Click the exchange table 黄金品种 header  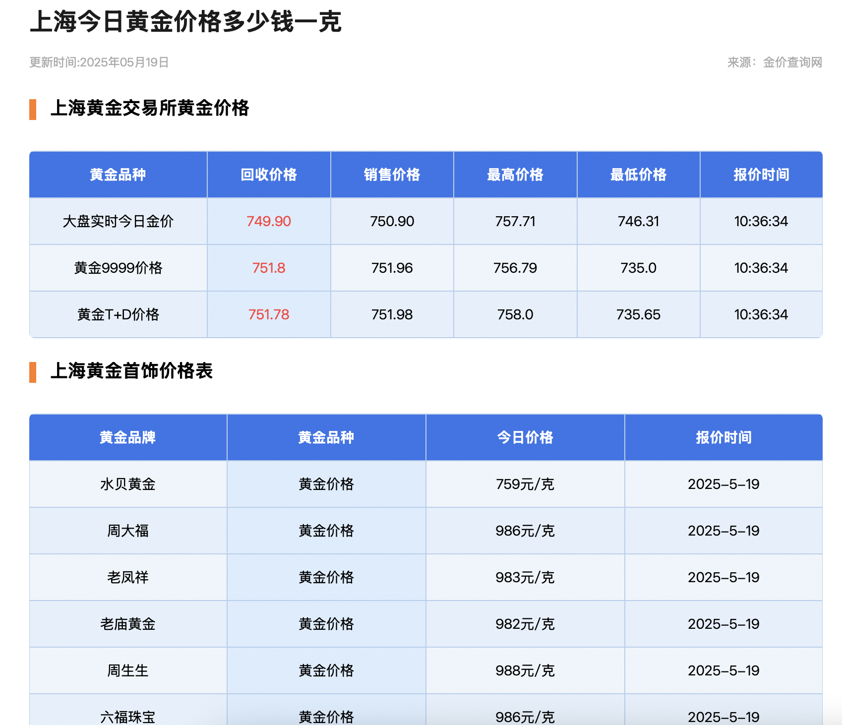118,175
